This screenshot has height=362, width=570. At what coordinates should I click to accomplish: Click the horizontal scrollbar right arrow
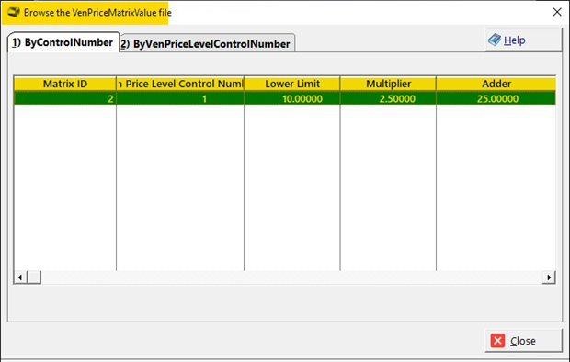pos(549,277)
